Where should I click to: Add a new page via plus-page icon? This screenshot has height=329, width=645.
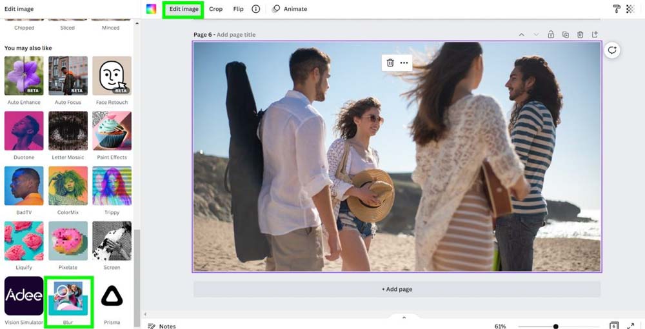pos(595,35)
